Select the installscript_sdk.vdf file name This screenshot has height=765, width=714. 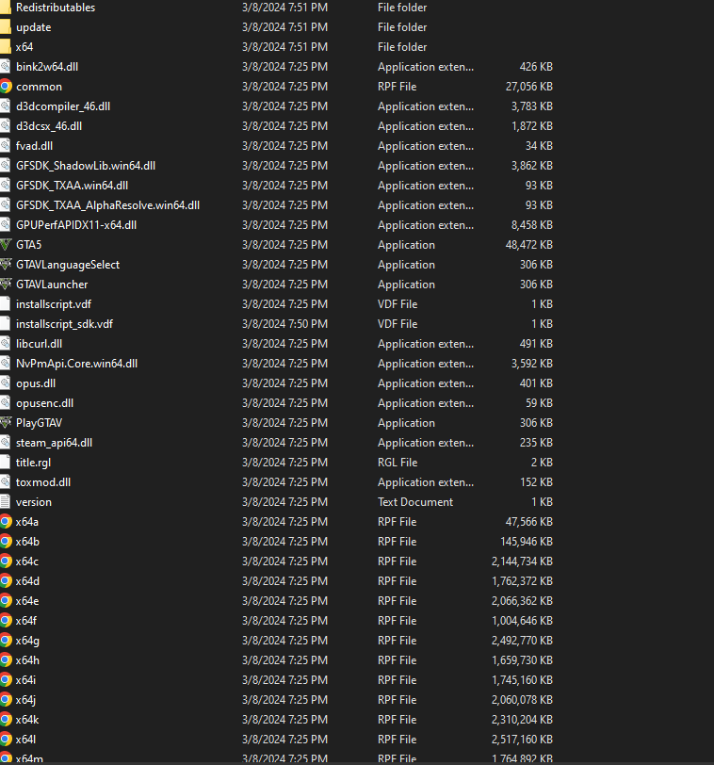tap(64, 324)
